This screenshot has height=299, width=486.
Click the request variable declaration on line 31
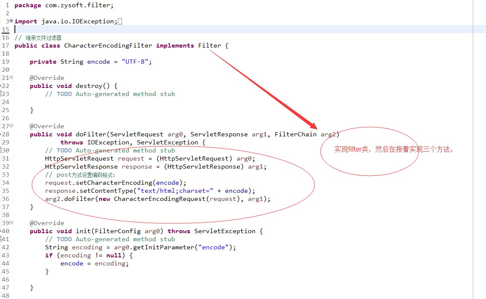tap(131, 158)
